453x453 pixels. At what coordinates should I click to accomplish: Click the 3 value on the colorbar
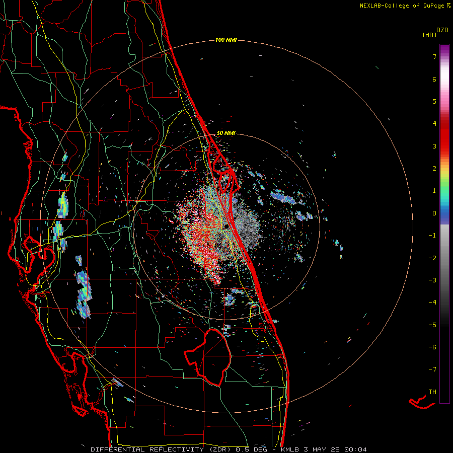tap(434, 146)
